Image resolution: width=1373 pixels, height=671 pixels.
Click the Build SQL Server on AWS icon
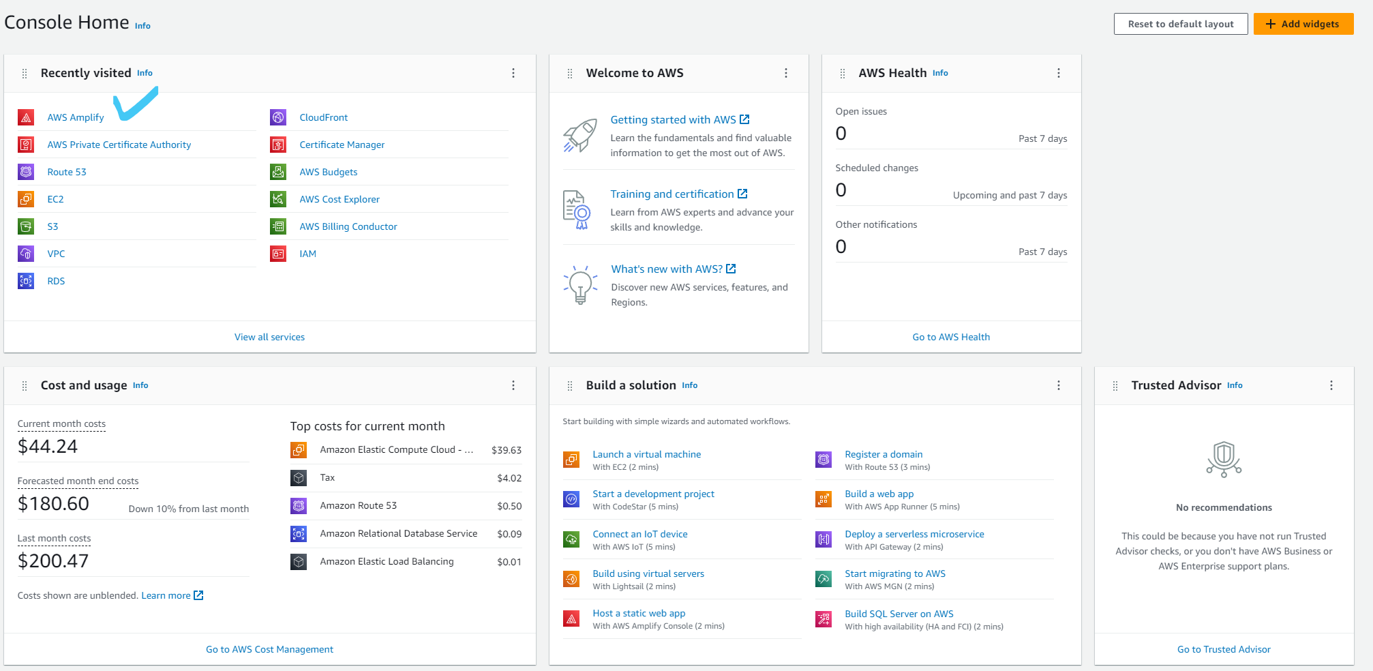[x=824, y=619]
